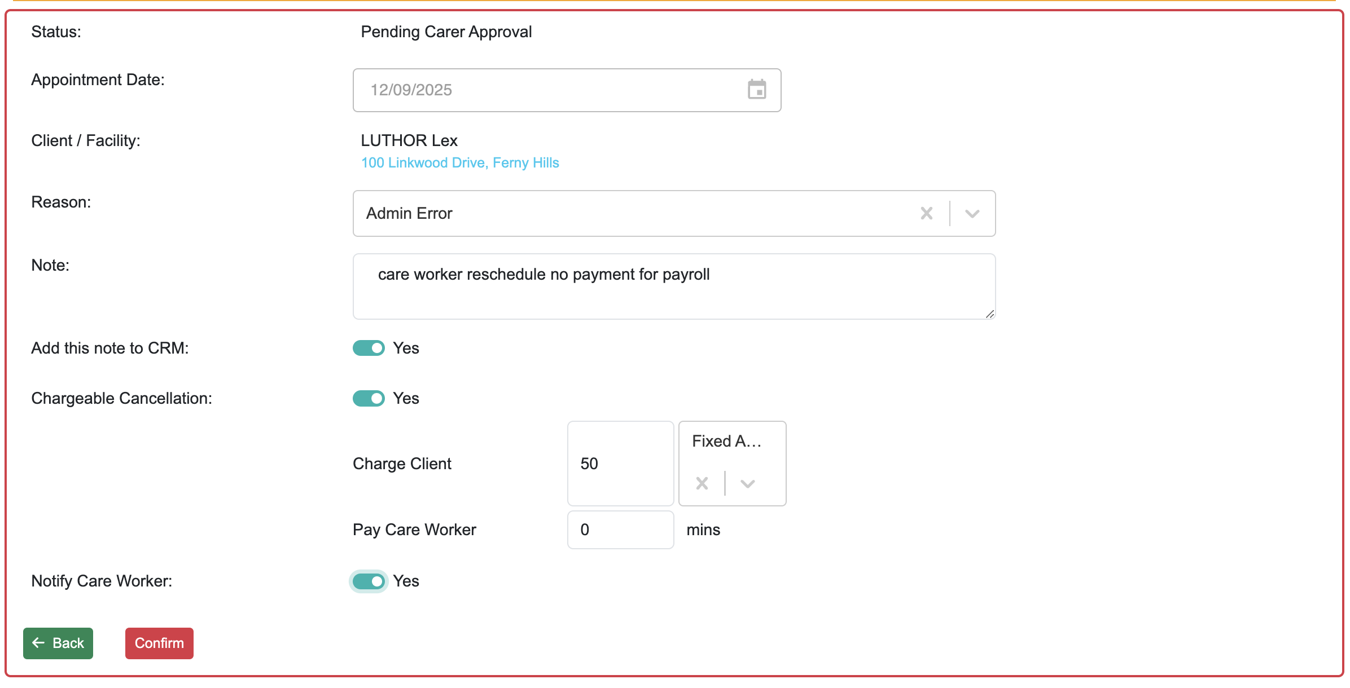Open the 100 Linkwood Drive address link
1350x688 pixels.
point(460,162)
